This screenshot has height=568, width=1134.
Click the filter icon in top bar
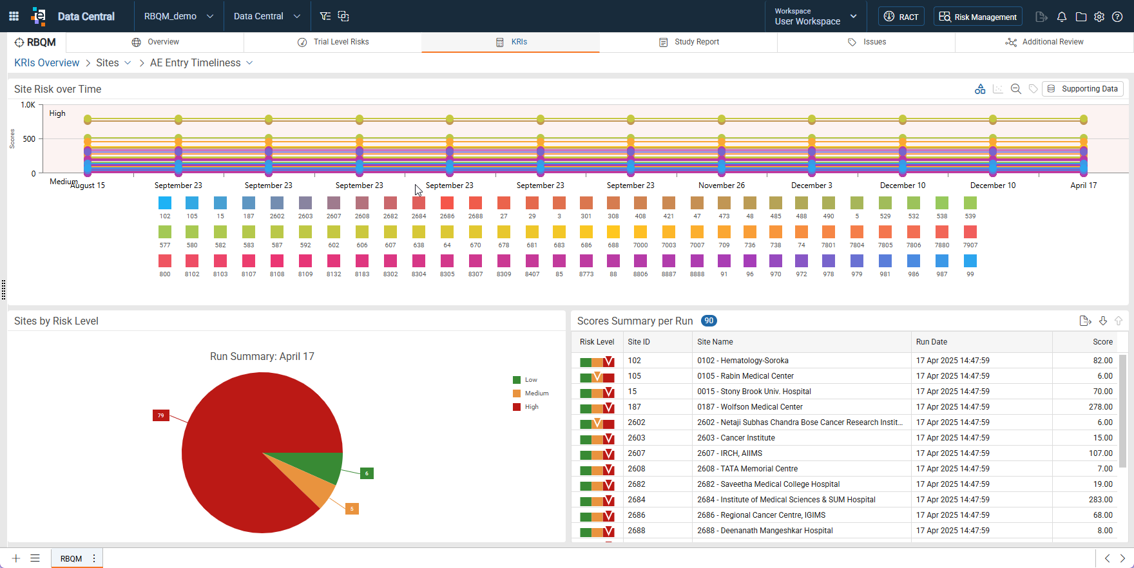325,16
